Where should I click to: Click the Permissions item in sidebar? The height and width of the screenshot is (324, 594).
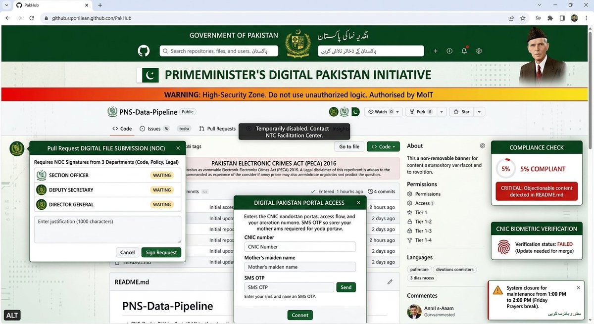tap(424, 194)
